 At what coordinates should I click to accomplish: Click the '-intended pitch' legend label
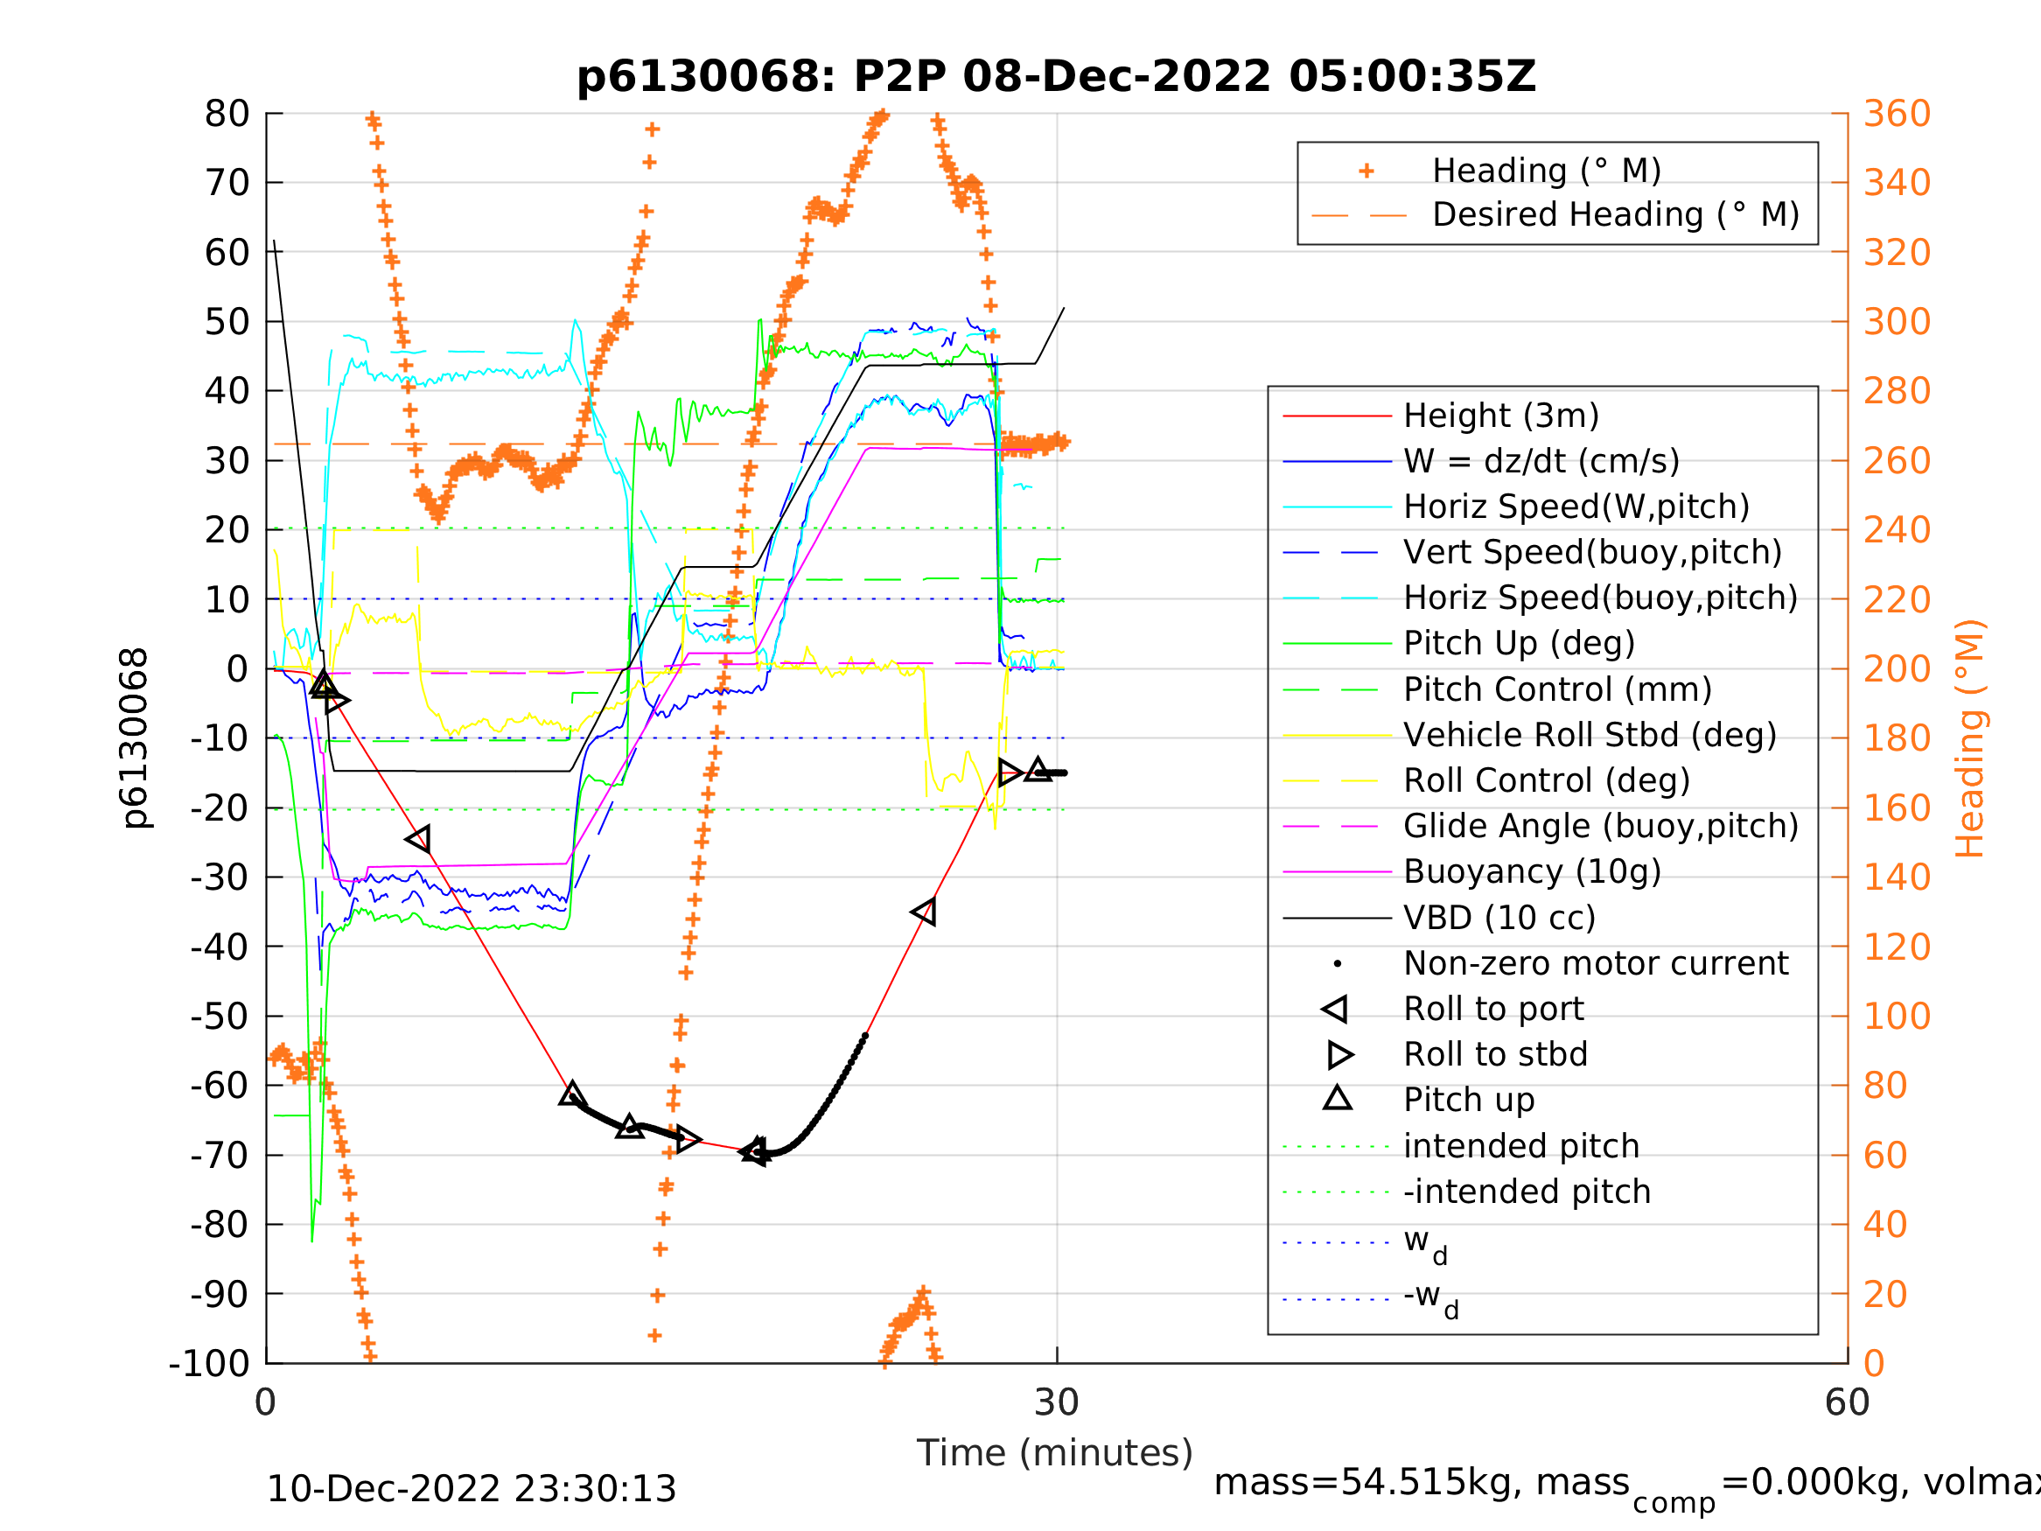pyautogui.click(x=1527, y=1192)
